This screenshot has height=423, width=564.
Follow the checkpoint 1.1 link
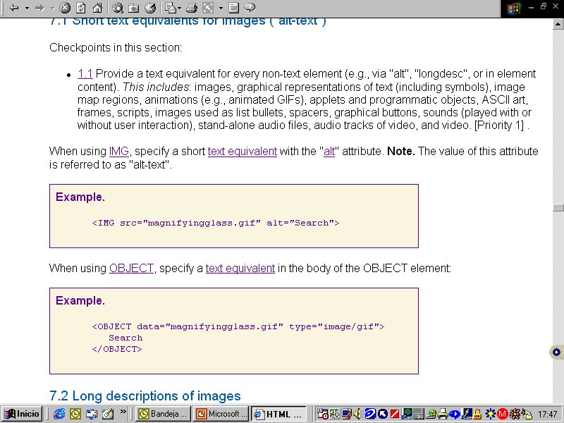(85, 73)
